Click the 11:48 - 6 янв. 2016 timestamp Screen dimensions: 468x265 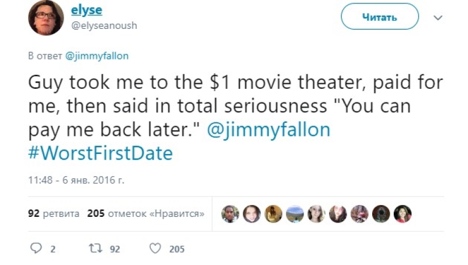[76, 180]
